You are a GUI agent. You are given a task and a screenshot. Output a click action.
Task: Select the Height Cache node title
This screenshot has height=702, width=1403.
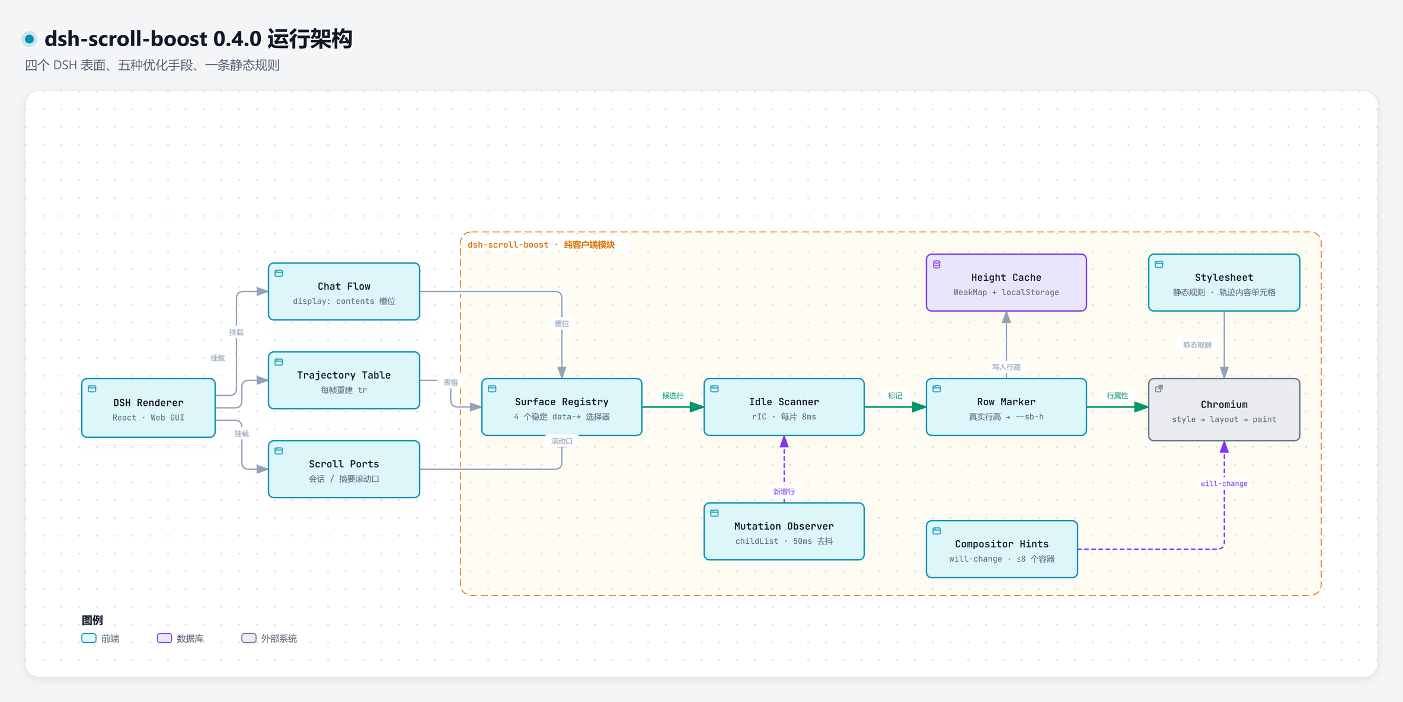point(1006,278)
